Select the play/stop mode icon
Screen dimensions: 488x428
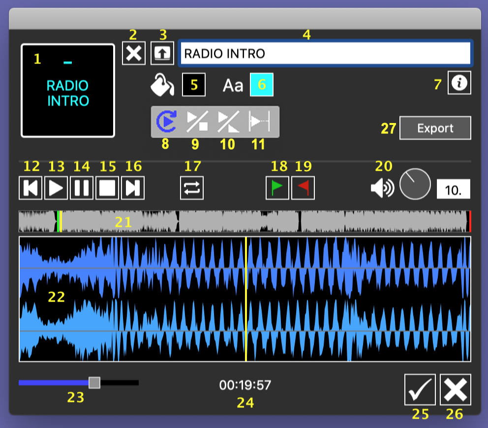197,122
